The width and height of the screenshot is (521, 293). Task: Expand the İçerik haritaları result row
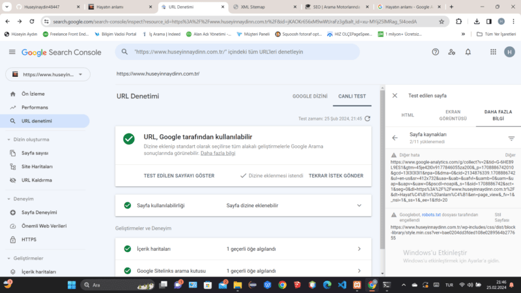click(x=359, y=249)
